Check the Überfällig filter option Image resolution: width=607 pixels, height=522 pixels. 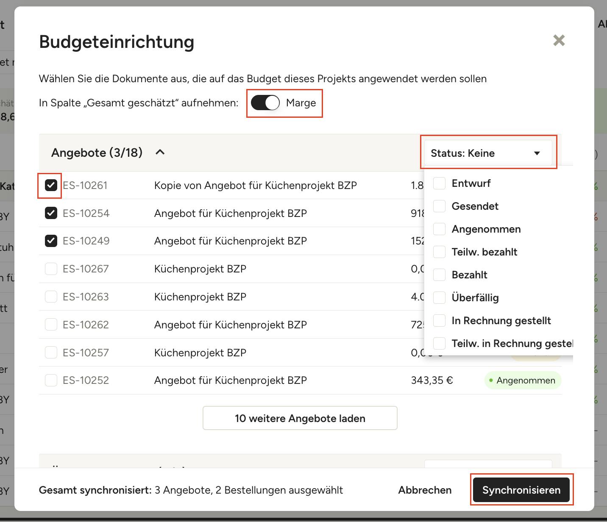point(440,298)
